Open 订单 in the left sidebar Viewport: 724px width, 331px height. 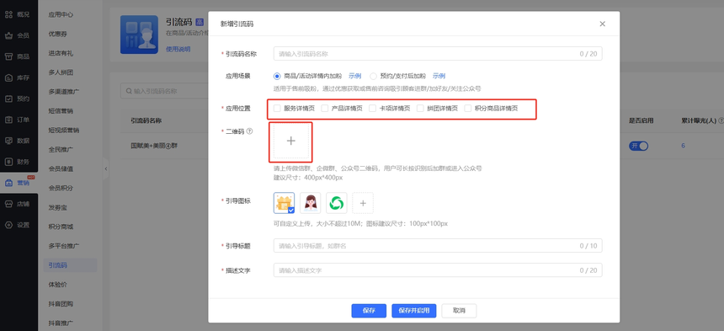click(x=18, y=120)
